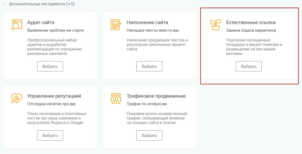
Task: Click description starting Подсказка посещаемых площадок
Action: pos(254,47)
